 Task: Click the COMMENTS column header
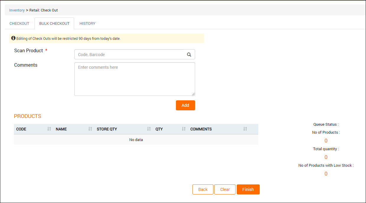218,129
